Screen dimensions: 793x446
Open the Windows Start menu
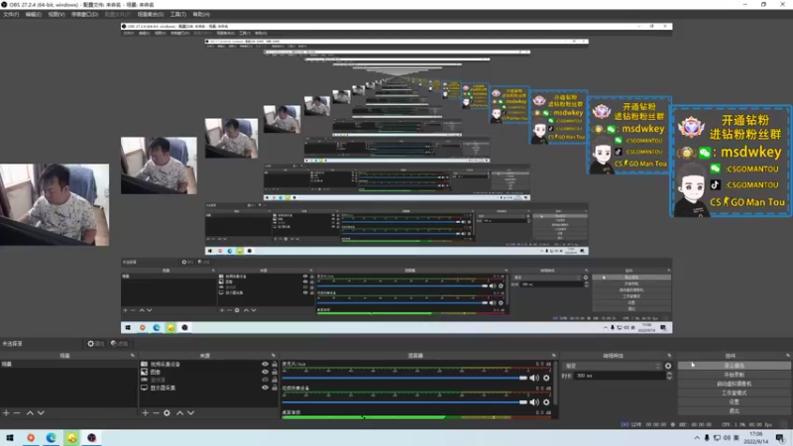(10, 438)
